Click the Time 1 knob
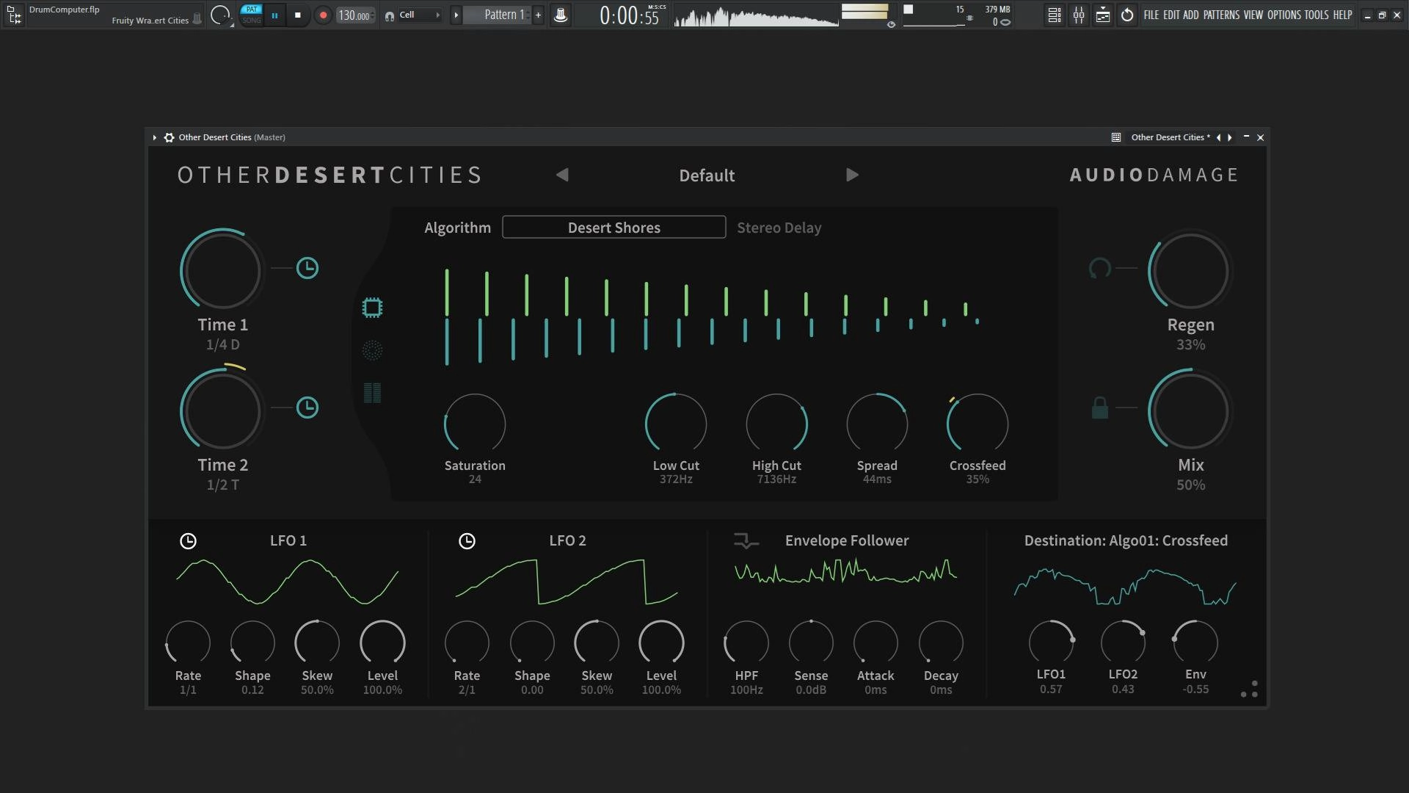This screenshot has width=1409, height=793. click(x=222, y=269)
